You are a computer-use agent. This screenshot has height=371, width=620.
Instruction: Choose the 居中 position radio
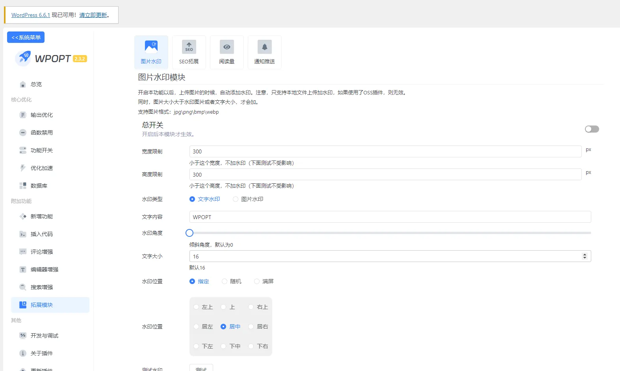223,327
